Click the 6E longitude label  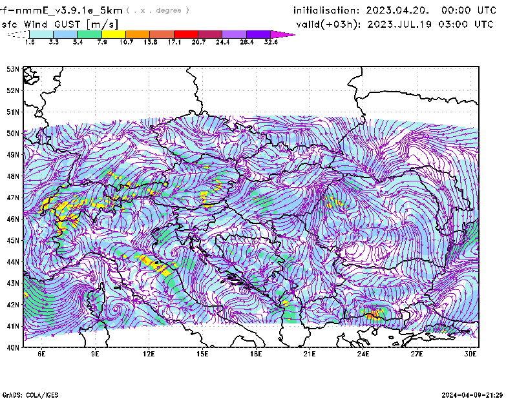(41, 354)
